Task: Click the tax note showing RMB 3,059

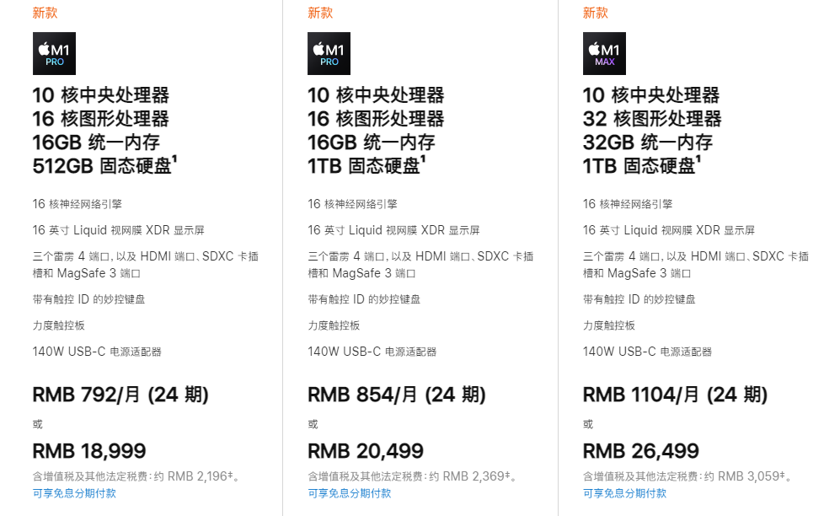Action: point(687,476)
